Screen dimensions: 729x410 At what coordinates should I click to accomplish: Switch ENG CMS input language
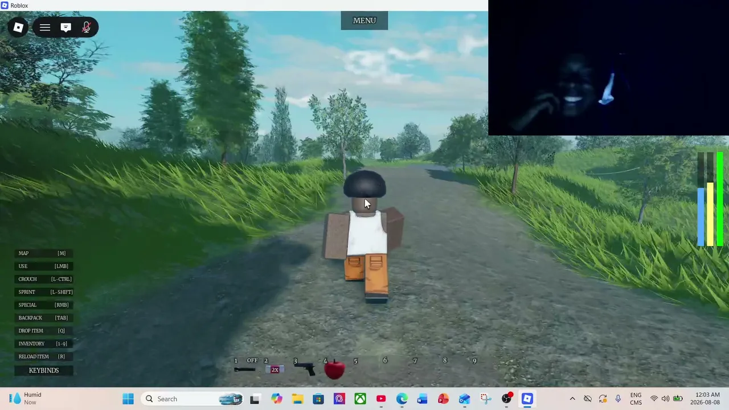click(x=636, y=399)
